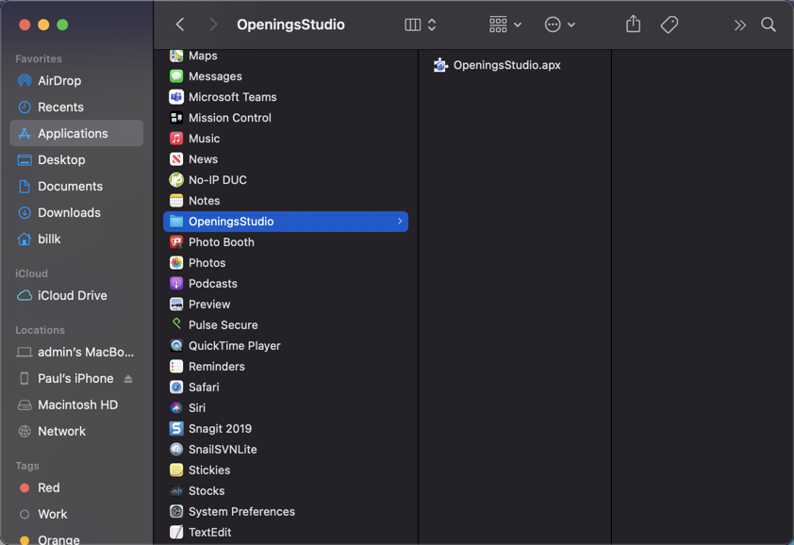Open Downloads from the sidebar
The image size is (794, 545).
76,212
